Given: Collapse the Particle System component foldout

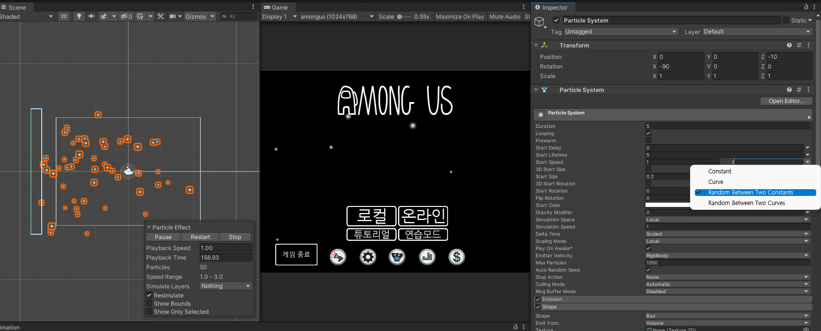Looking at the screenshot, I should (536, 90).
